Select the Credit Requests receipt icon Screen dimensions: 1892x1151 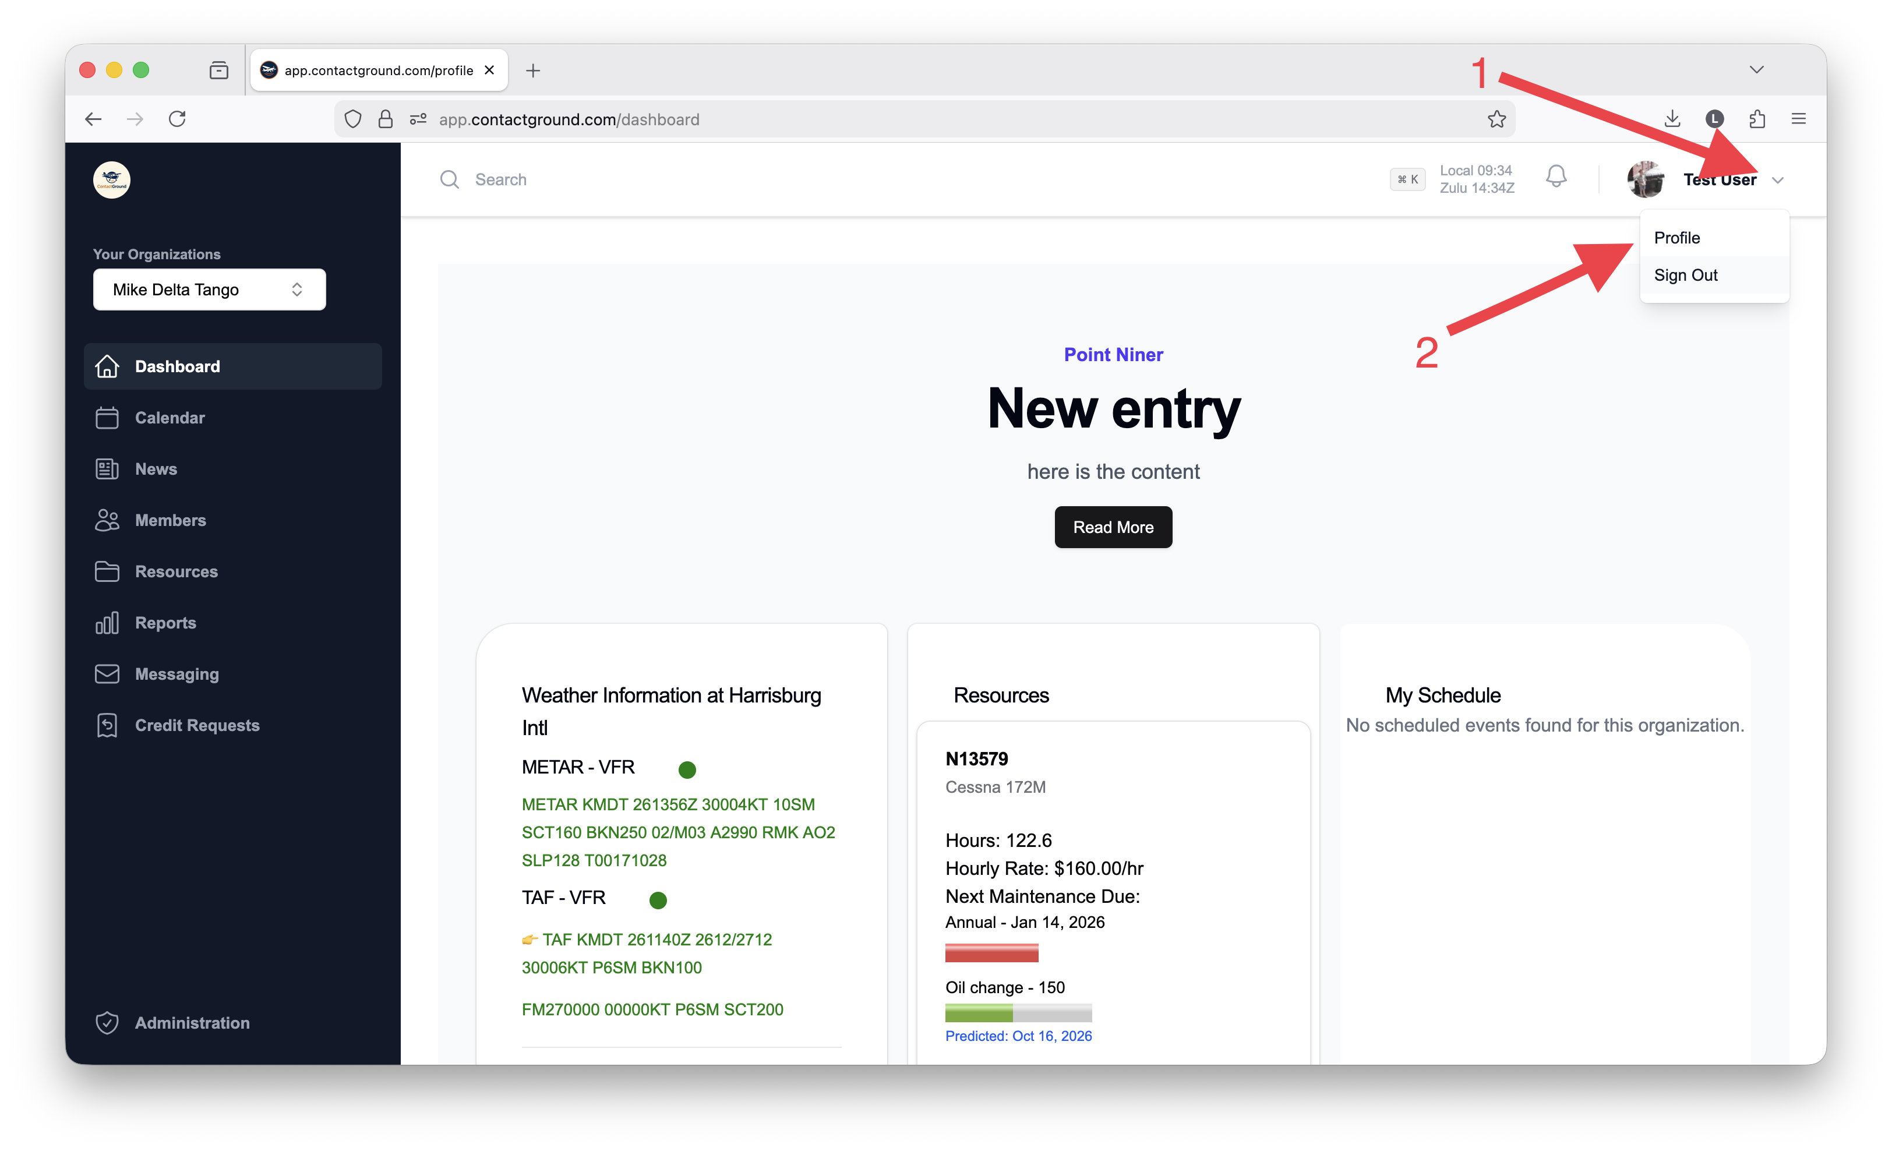point(108,724)
